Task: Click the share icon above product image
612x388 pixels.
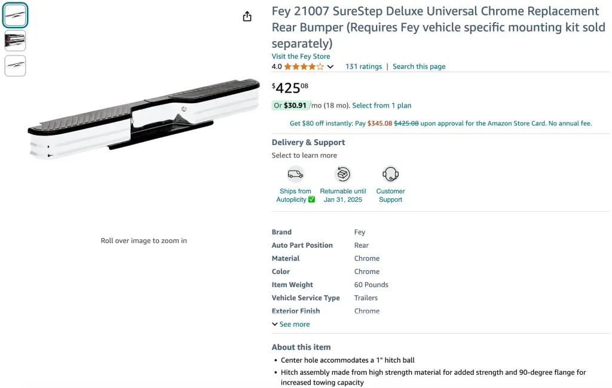Action: point(247,17)
